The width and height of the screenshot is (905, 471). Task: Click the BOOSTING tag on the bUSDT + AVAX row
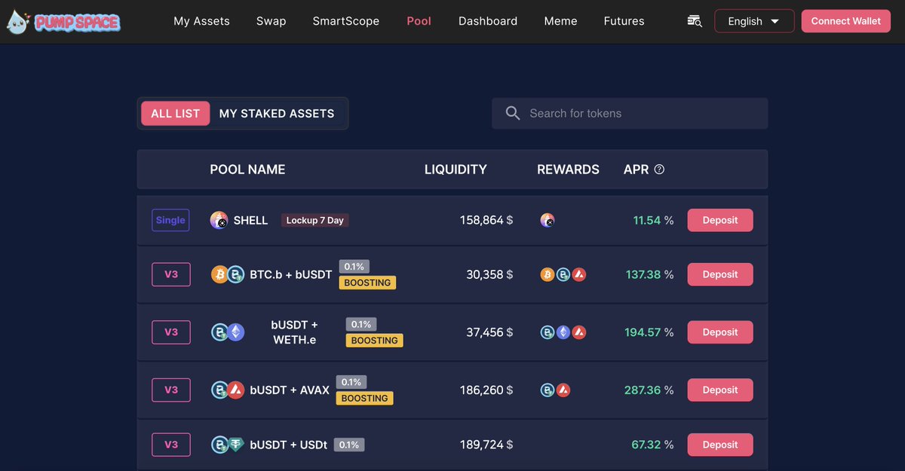pyautogui.click(x=365, y=398)
